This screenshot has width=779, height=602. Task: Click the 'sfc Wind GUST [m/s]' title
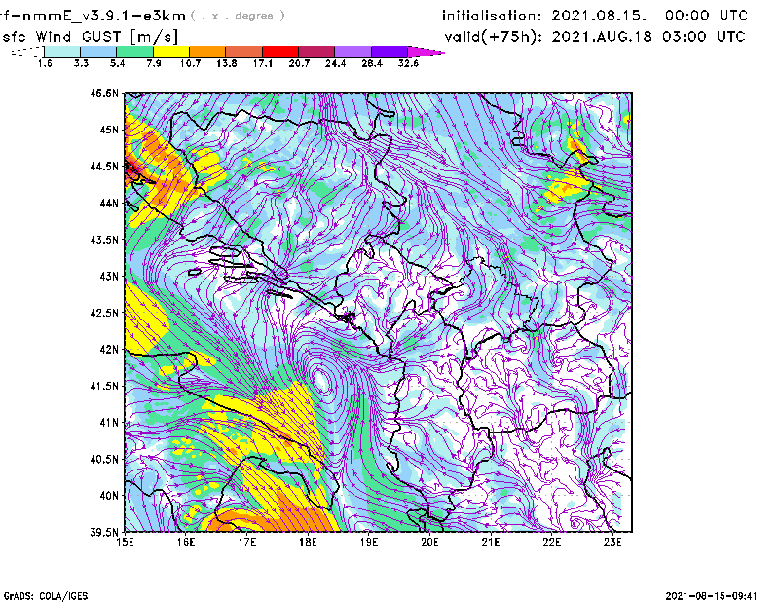90,37
